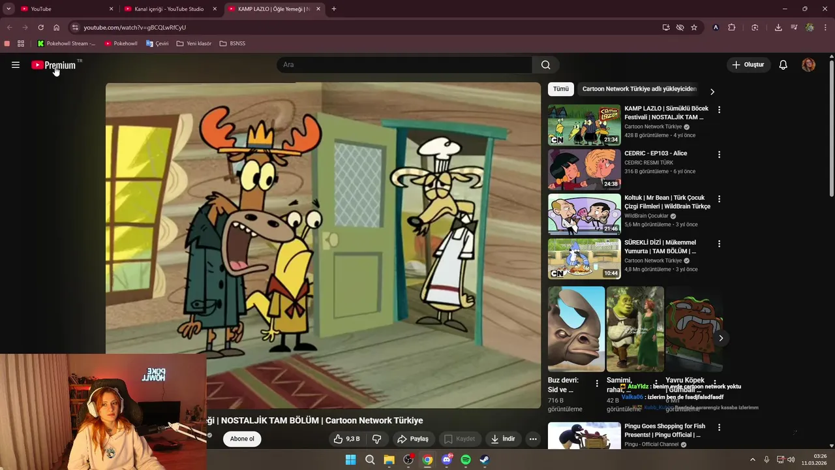Image resolution: width=835 pixels, height=470 pixels.
Task: Open Google Lens screenshot search icon
Action: click(755, 27)
